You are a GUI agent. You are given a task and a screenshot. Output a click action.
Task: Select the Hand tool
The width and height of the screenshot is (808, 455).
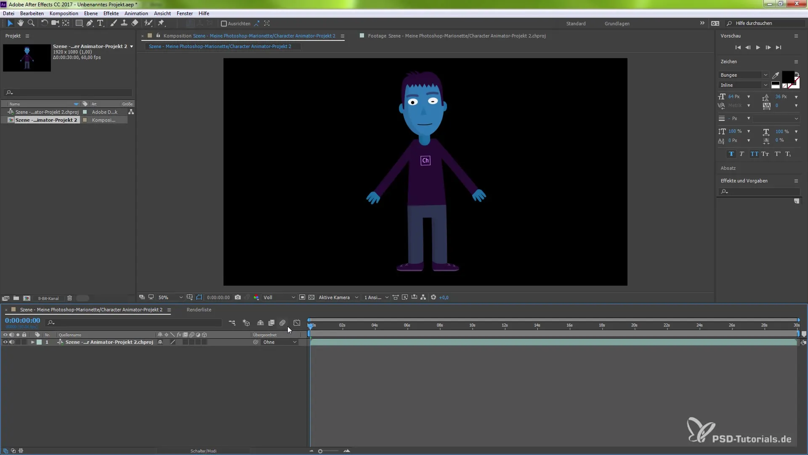pos(20,23)
